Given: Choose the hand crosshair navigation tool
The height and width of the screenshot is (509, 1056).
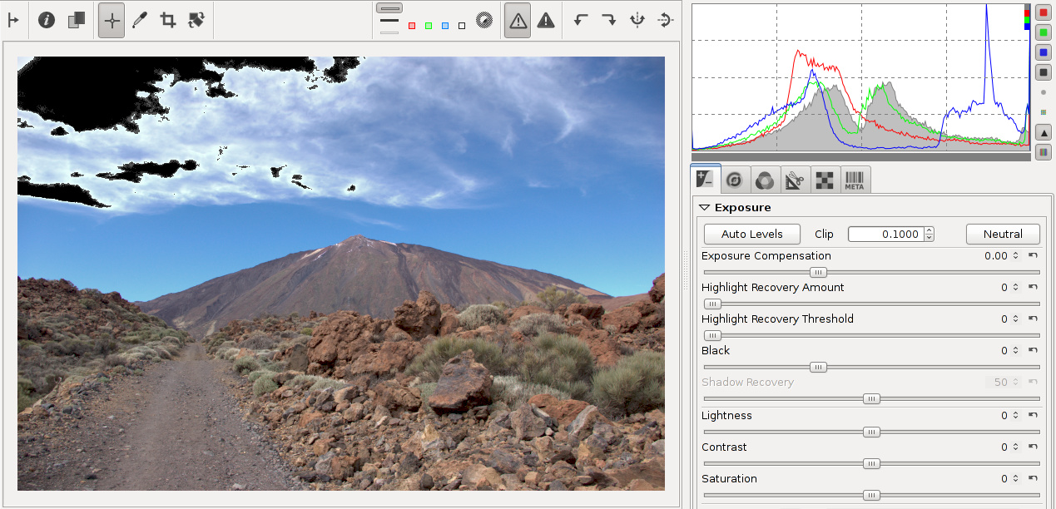Looking at the screenshot, I should [112, 21].
